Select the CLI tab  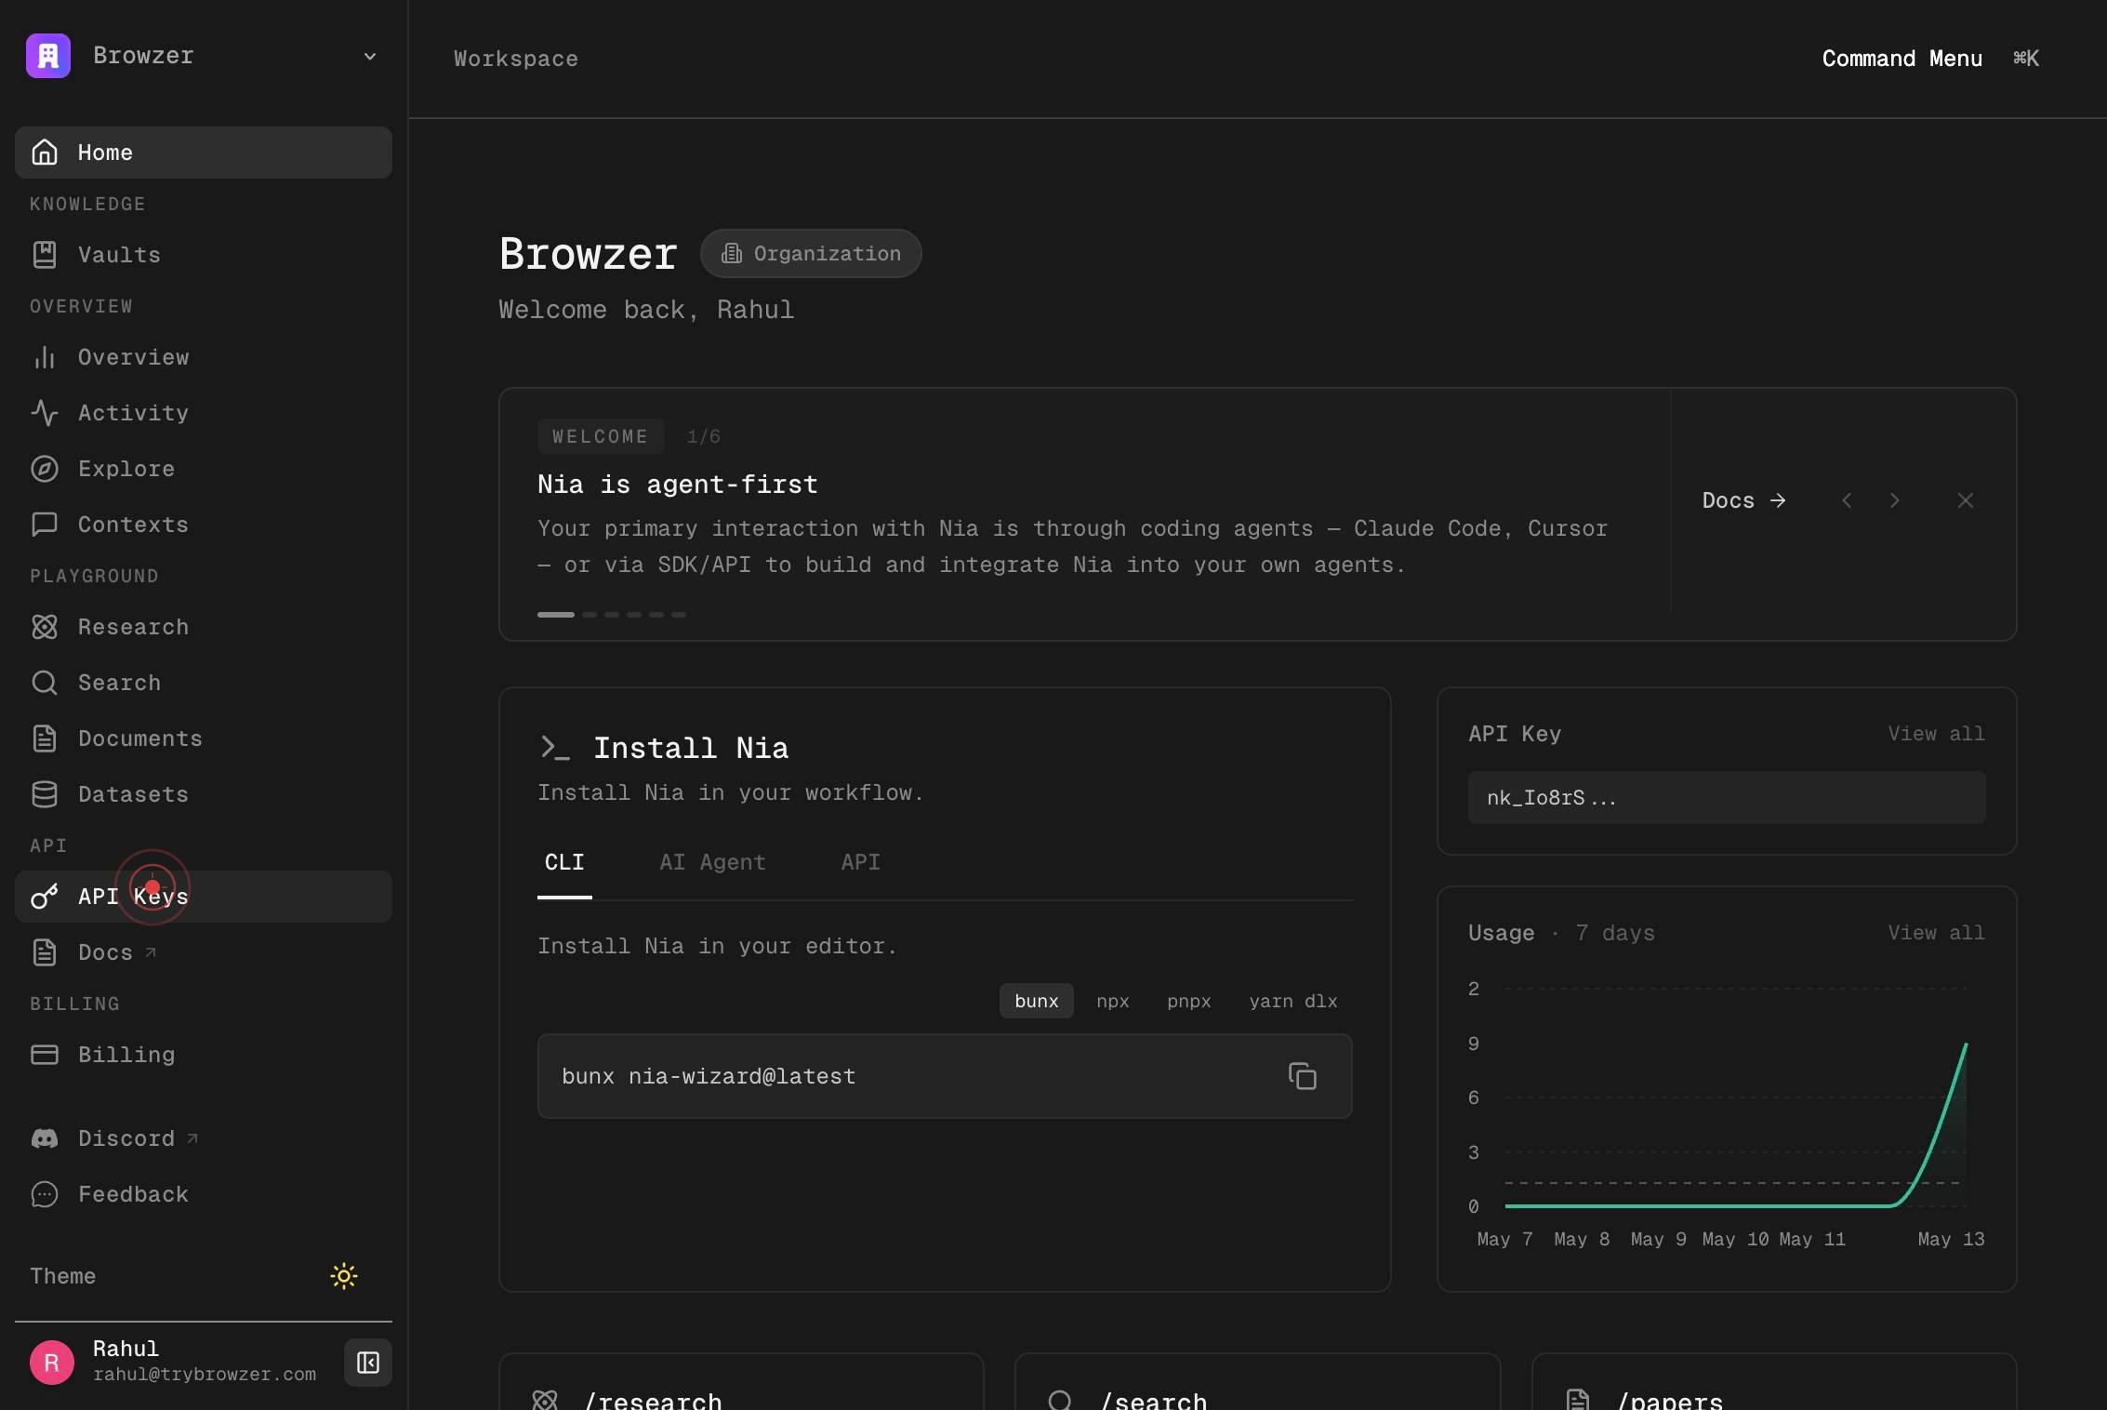(564, 863)
